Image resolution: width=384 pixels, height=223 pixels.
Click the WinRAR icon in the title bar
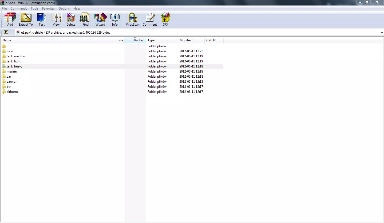2,3
